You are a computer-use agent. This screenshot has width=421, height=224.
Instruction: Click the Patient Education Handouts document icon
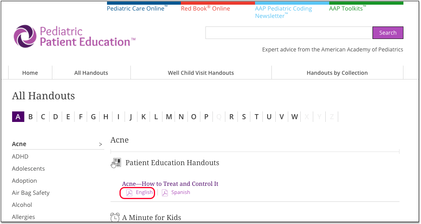116,163
